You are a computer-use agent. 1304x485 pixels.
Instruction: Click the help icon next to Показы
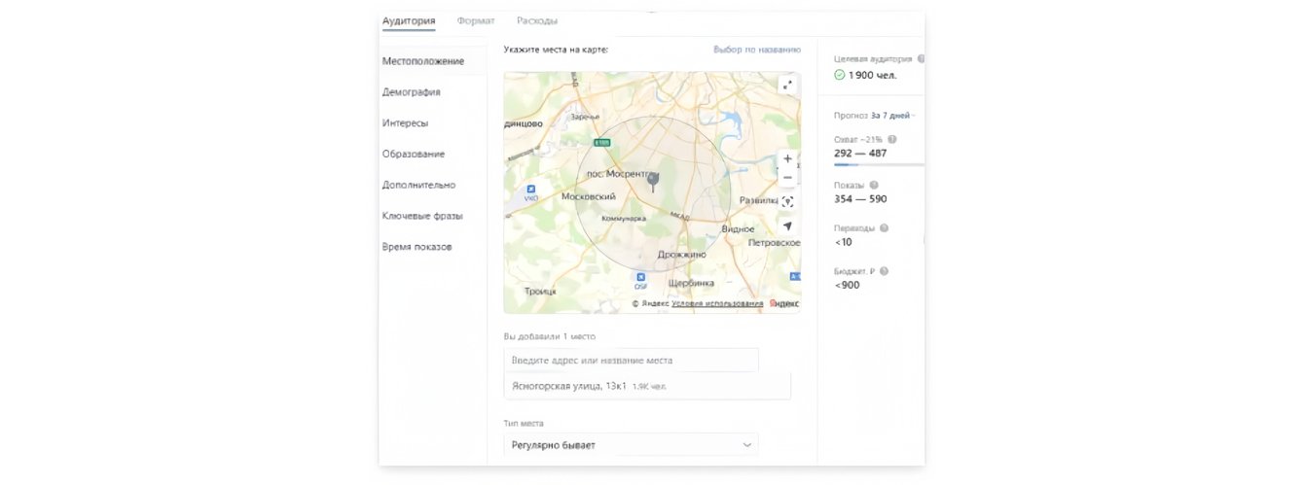pyautogui.click(x=874, y=185)
